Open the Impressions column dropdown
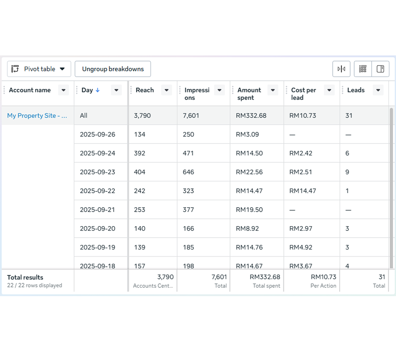396x352 pixels. [x=219, y=90]
